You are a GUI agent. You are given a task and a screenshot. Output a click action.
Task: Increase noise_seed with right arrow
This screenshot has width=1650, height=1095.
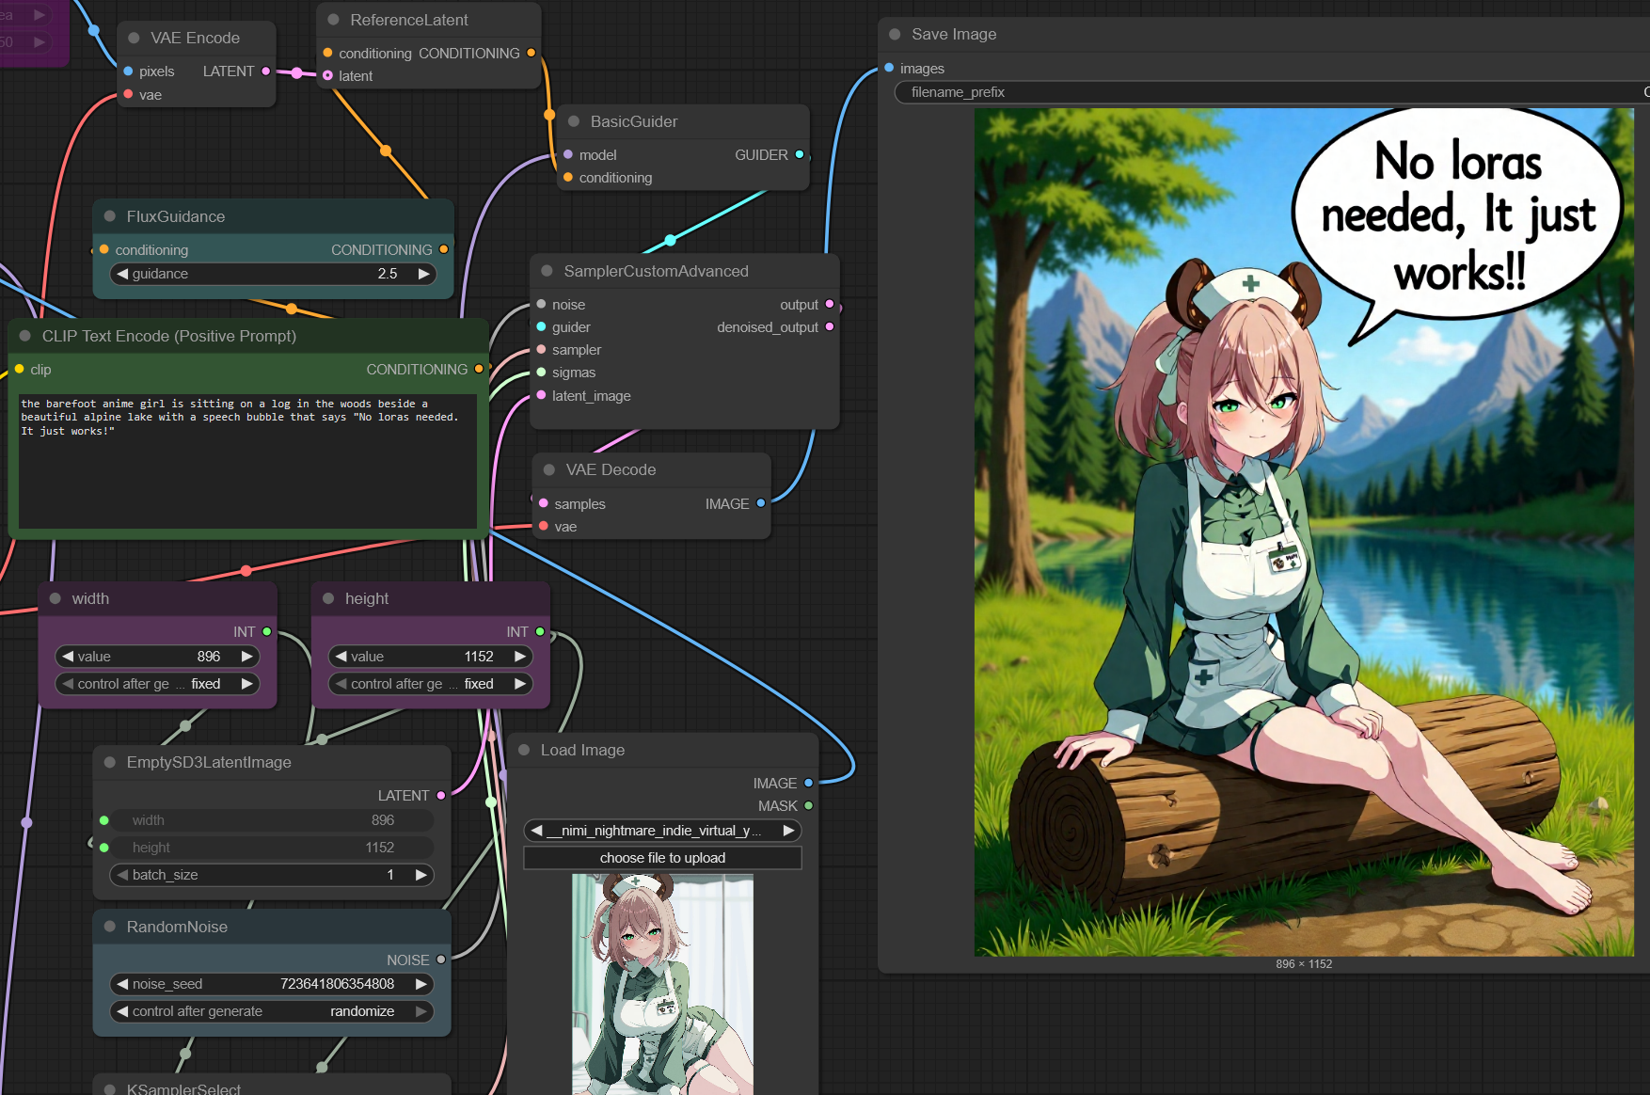coord(421,984)
